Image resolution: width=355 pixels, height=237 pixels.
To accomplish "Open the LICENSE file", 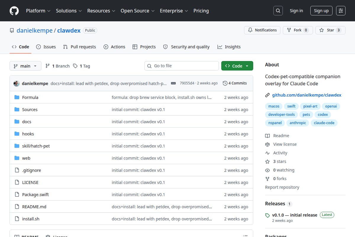I will (x=30, y=182).
